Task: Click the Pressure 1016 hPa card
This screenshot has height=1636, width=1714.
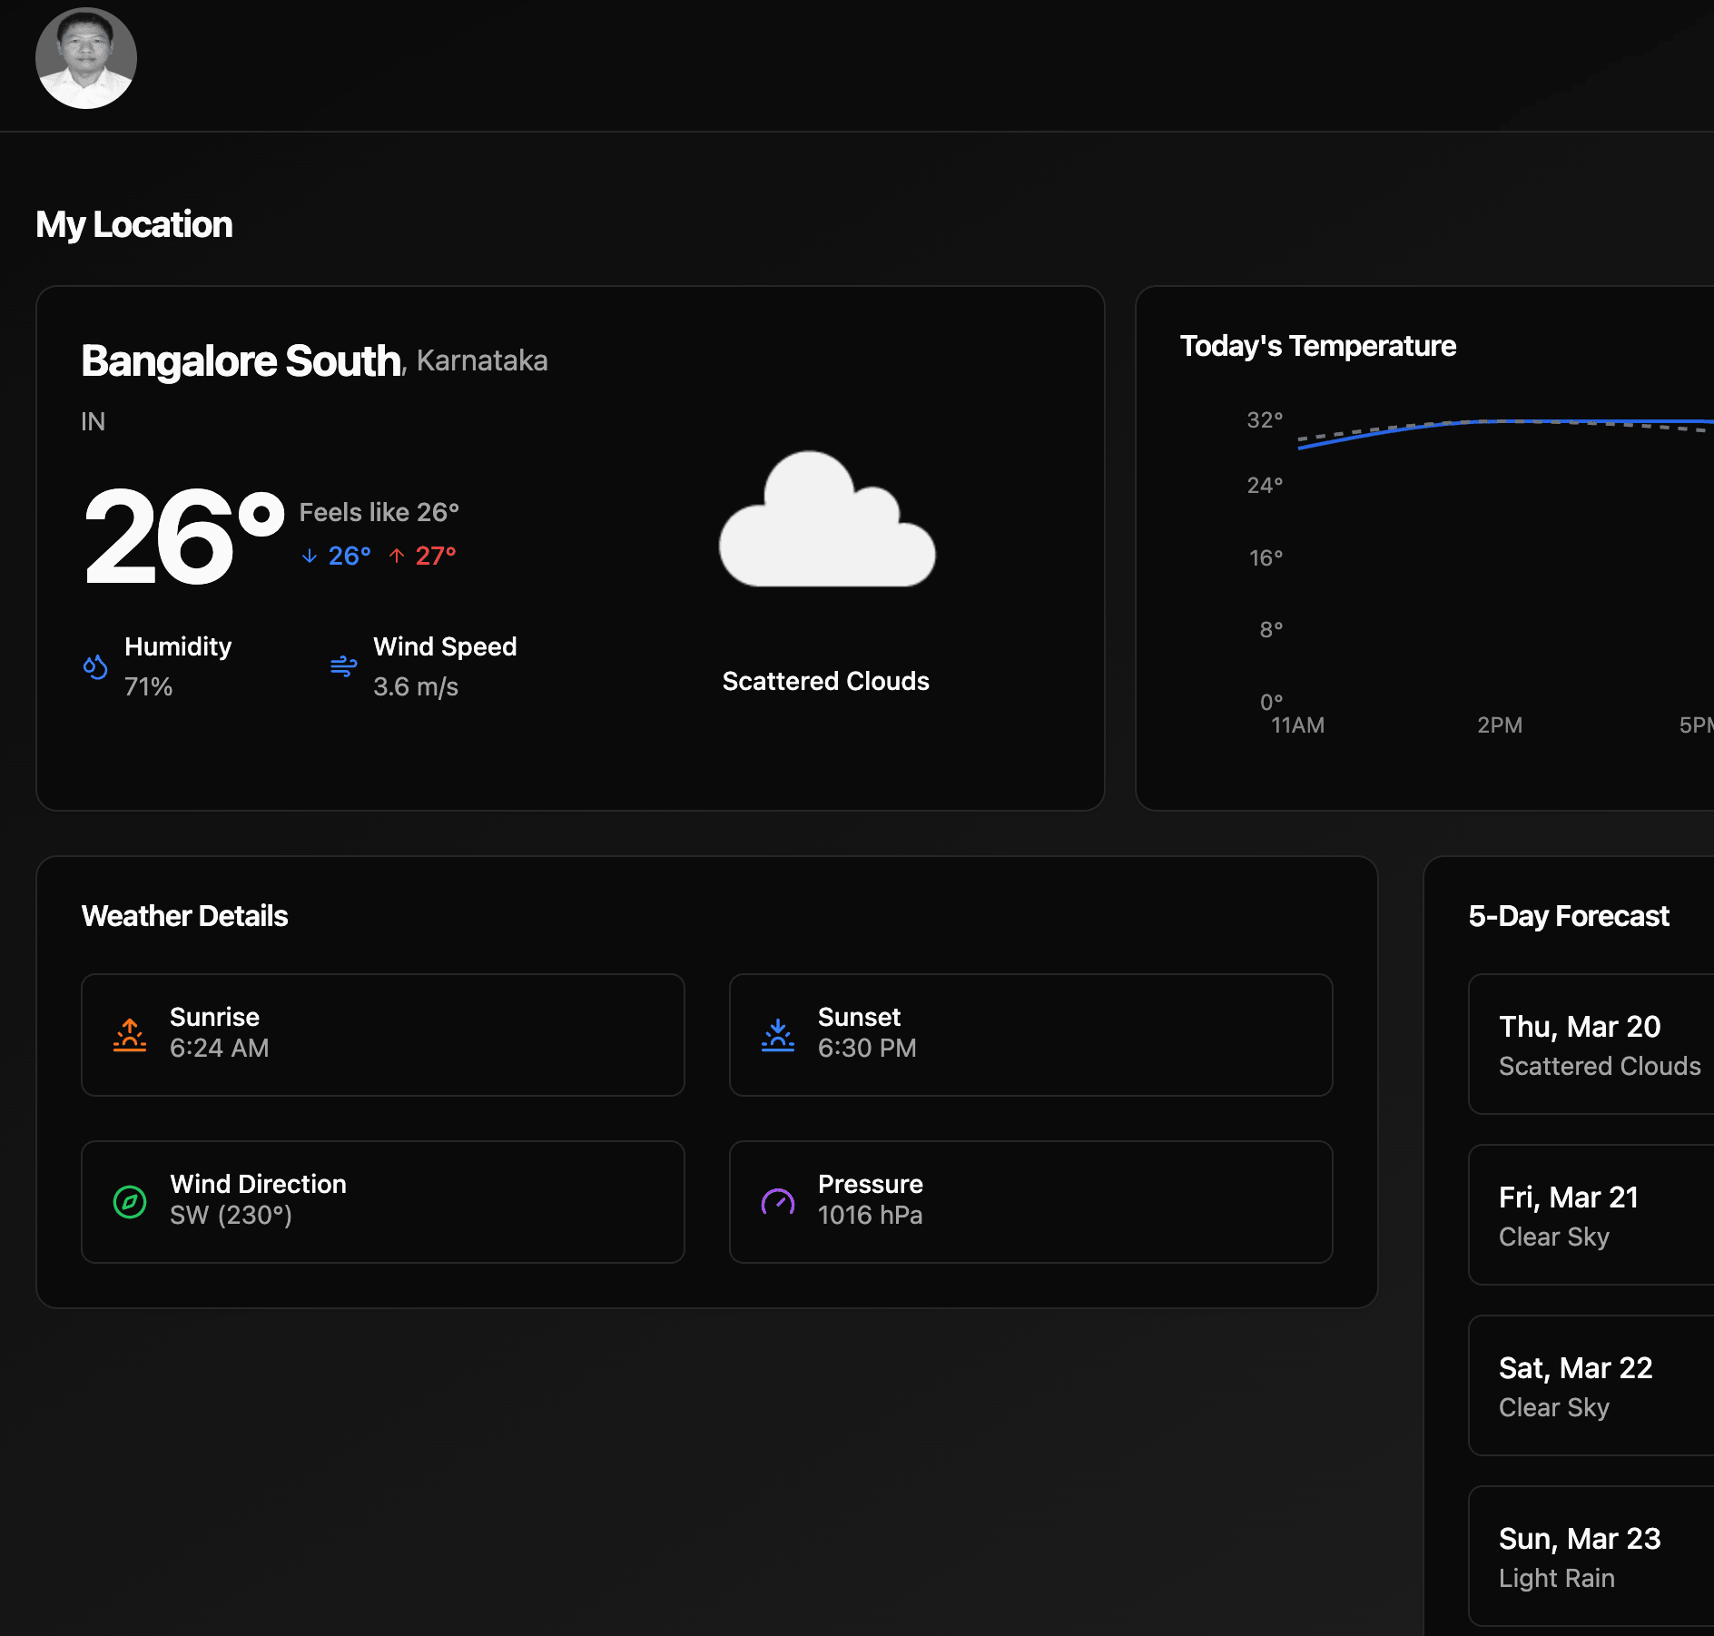Action: 1030,1202
